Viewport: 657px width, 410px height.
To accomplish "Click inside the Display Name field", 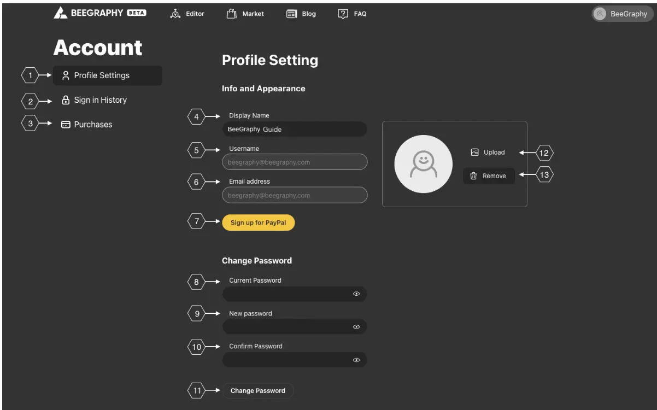I will click(294, 129).
